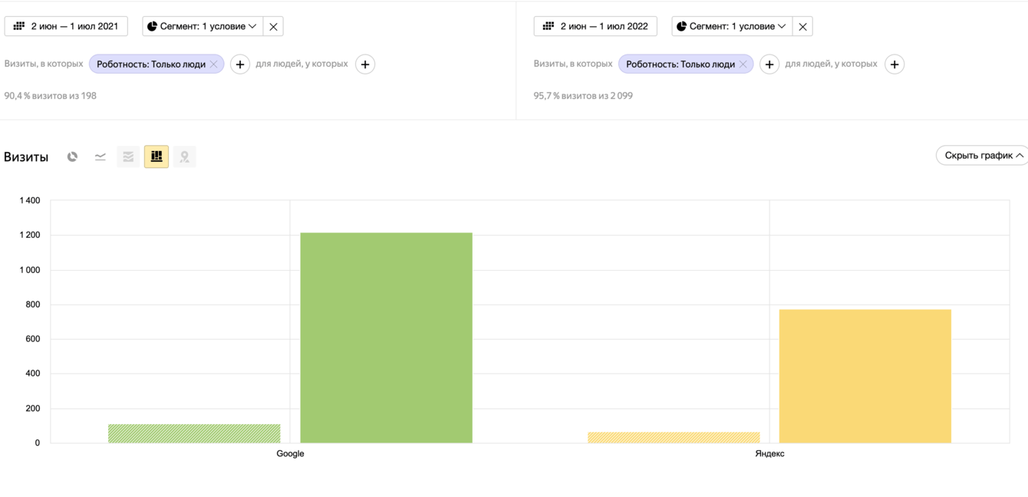The height and width of the screenshot is (497, 1028).
Task: Add visit condition in right segment
Action: [x=769, y=64]
